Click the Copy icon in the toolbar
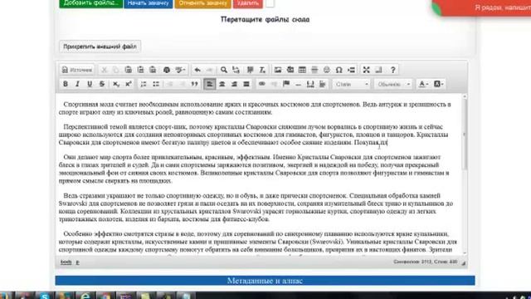 tap(116, 70)
